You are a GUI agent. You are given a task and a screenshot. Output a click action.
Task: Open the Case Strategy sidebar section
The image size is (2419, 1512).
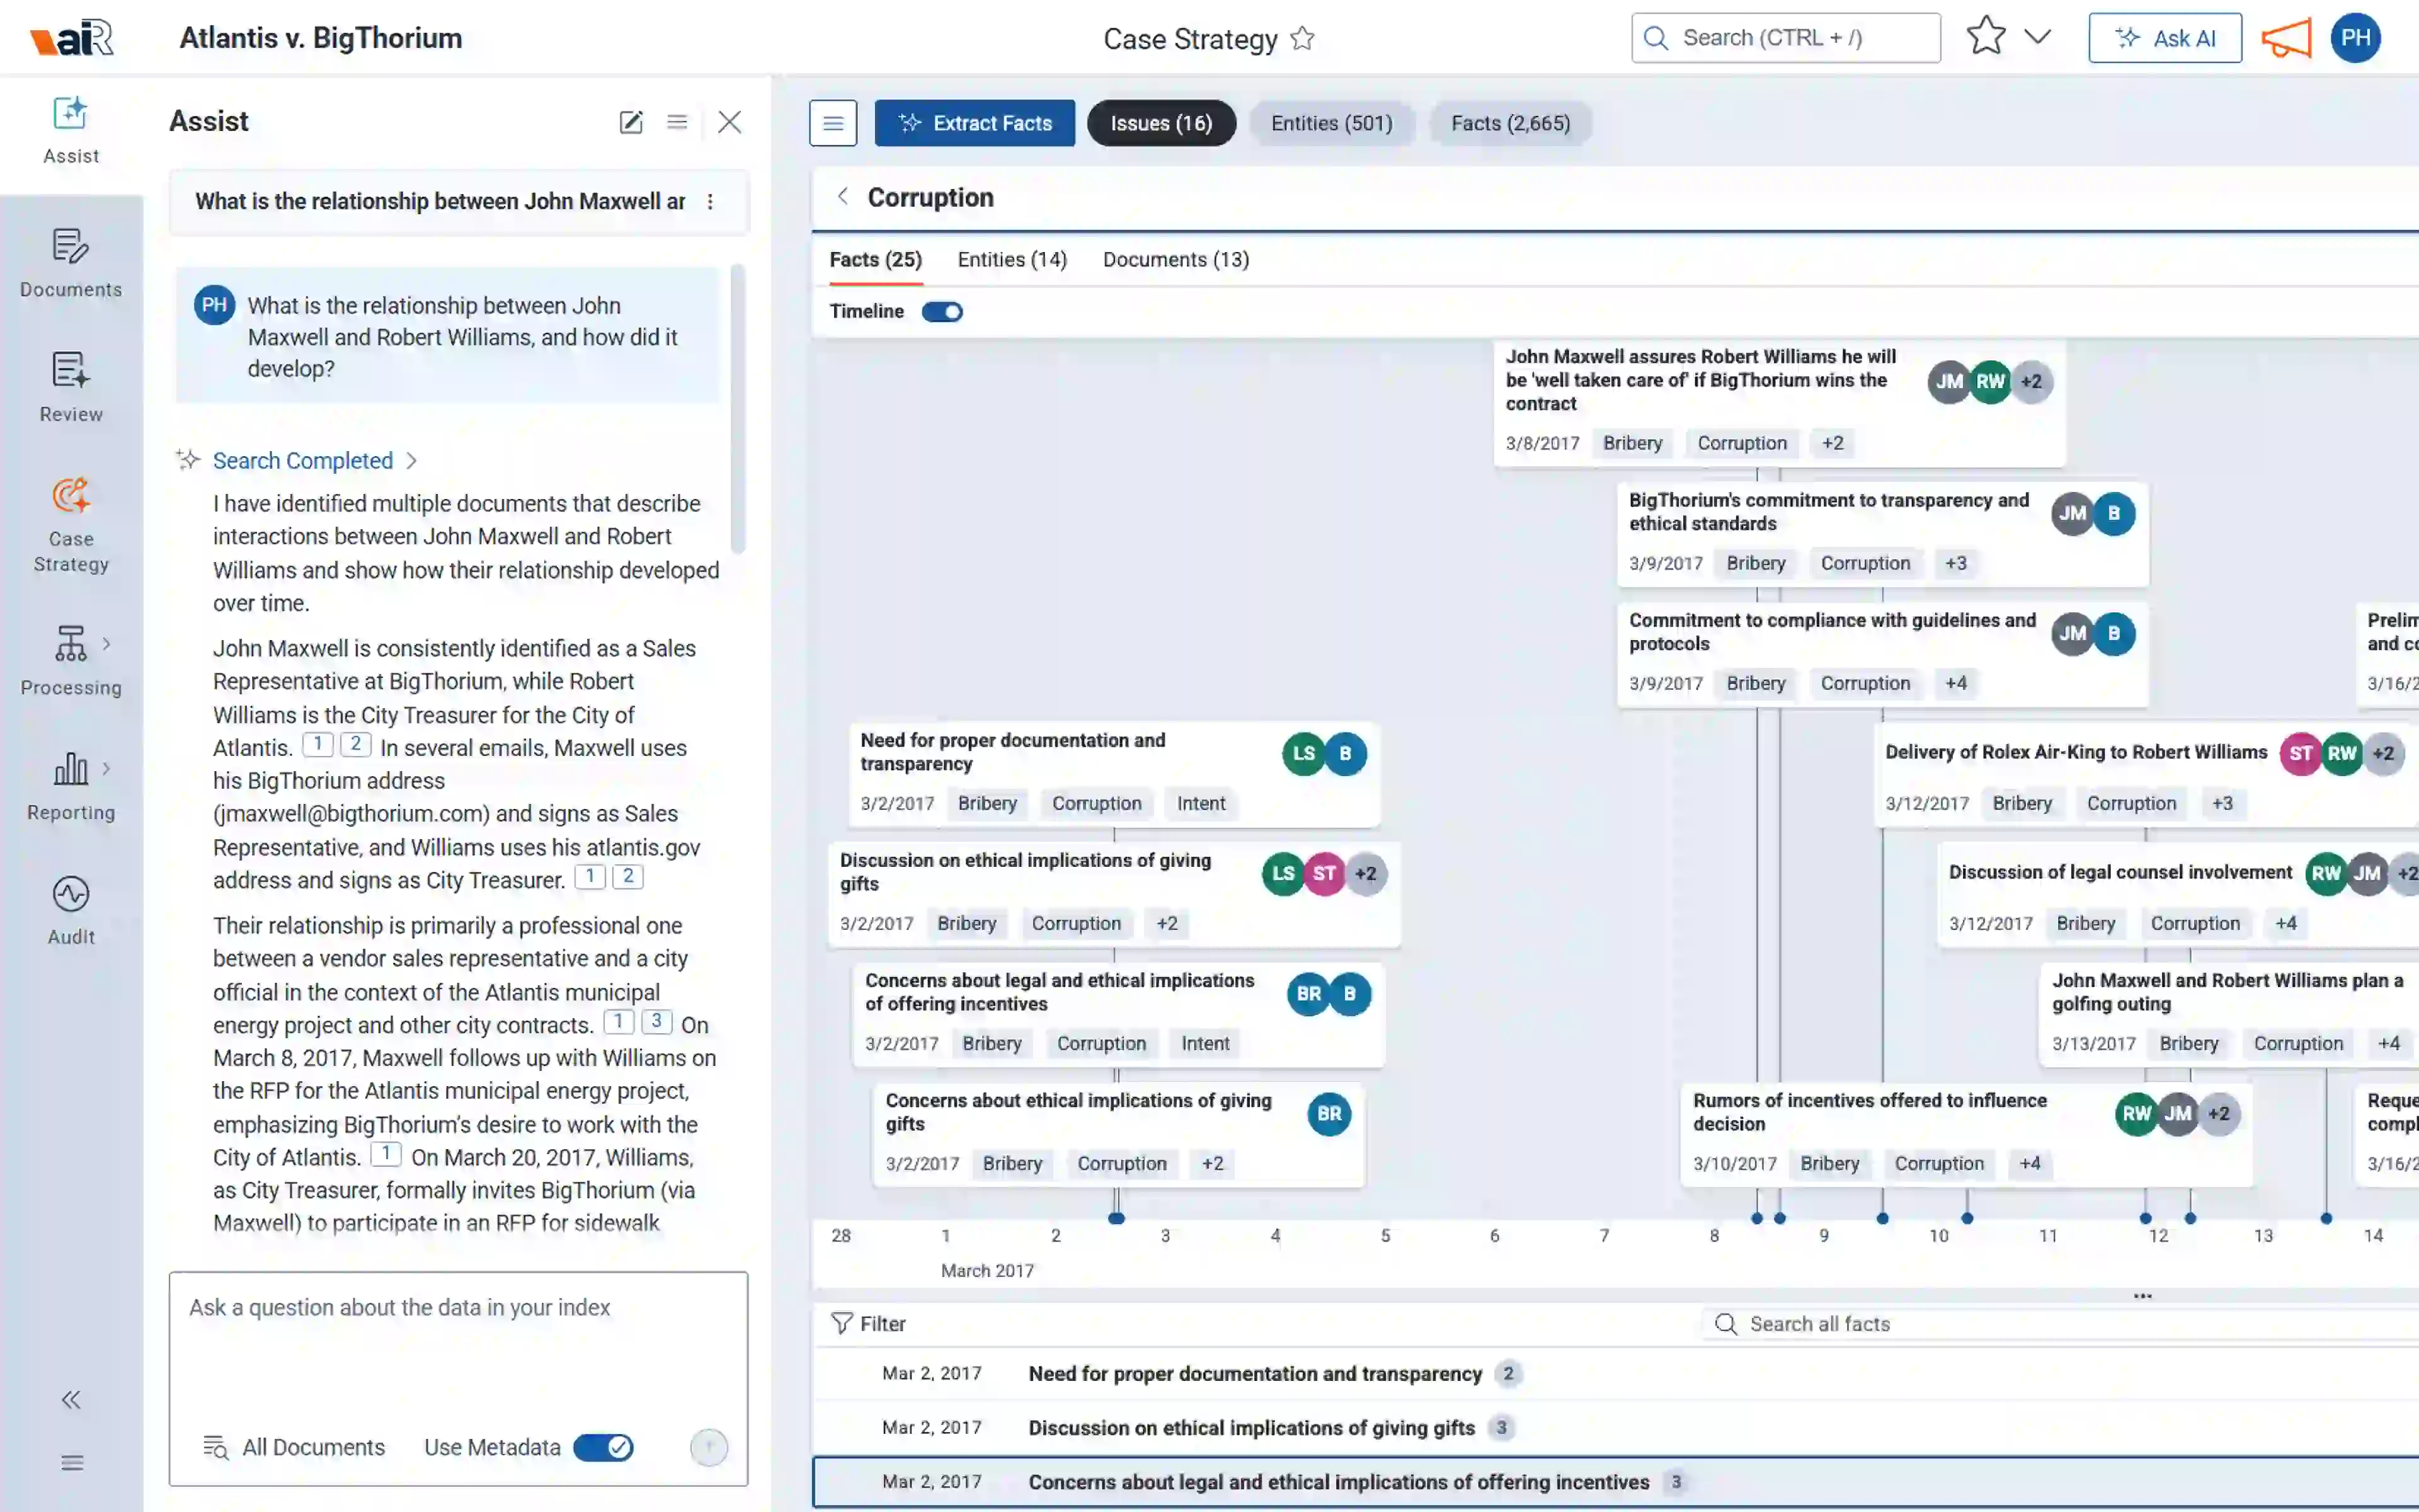click(x=71, y=525)
